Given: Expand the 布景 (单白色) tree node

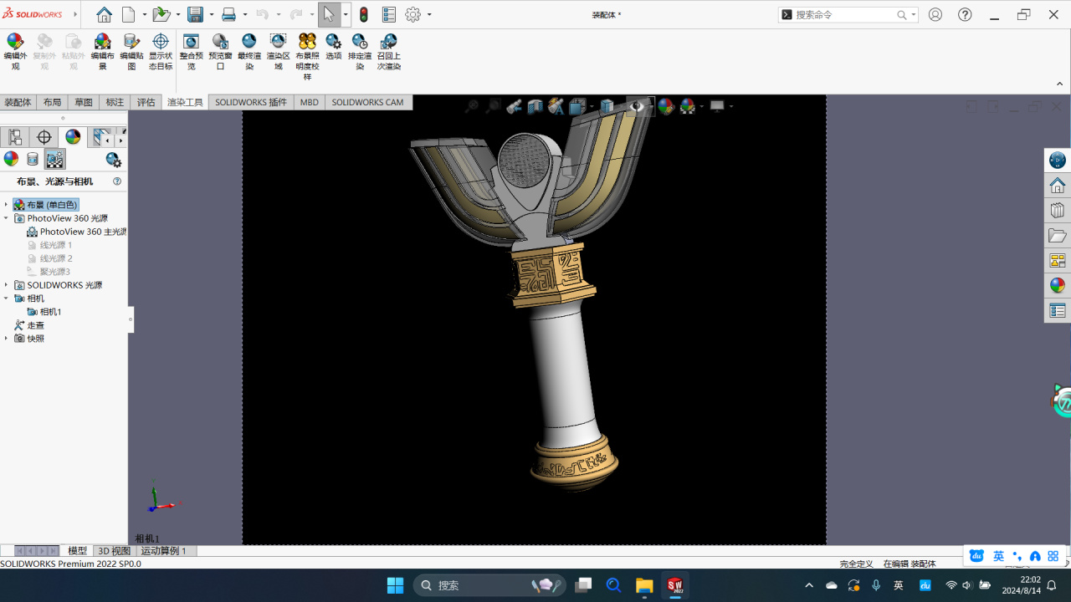Looking at the screenshot, I should (6, 205).
